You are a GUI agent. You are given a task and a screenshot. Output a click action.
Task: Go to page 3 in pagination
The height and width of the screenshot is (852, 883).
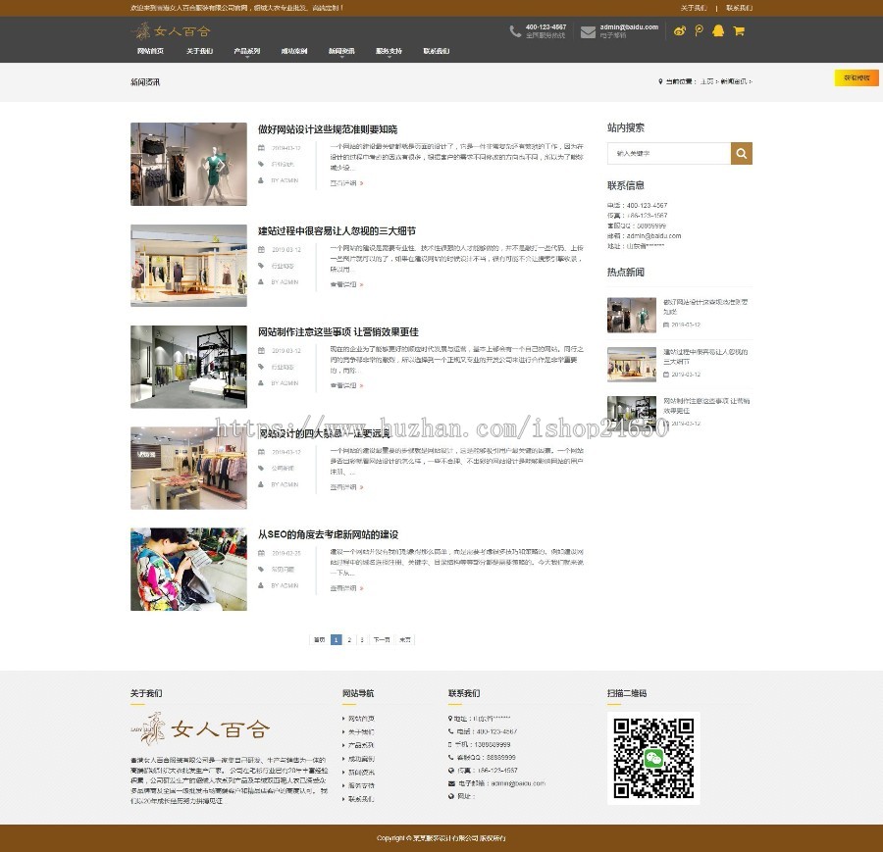pyautogui.click(x=362, y=640)
